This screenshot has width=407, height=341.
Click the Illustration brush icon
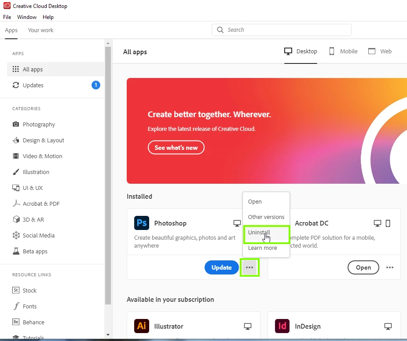point(16,172)
